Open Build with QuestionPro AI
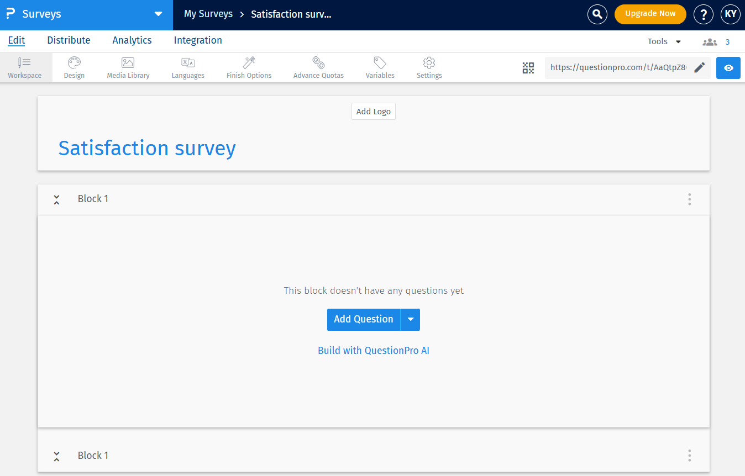This screenshot has height=476, width=745. coord(374,350)
